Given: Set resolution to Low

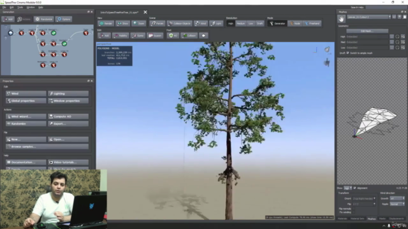Looking at the screenshot, I should pos(251,24).
